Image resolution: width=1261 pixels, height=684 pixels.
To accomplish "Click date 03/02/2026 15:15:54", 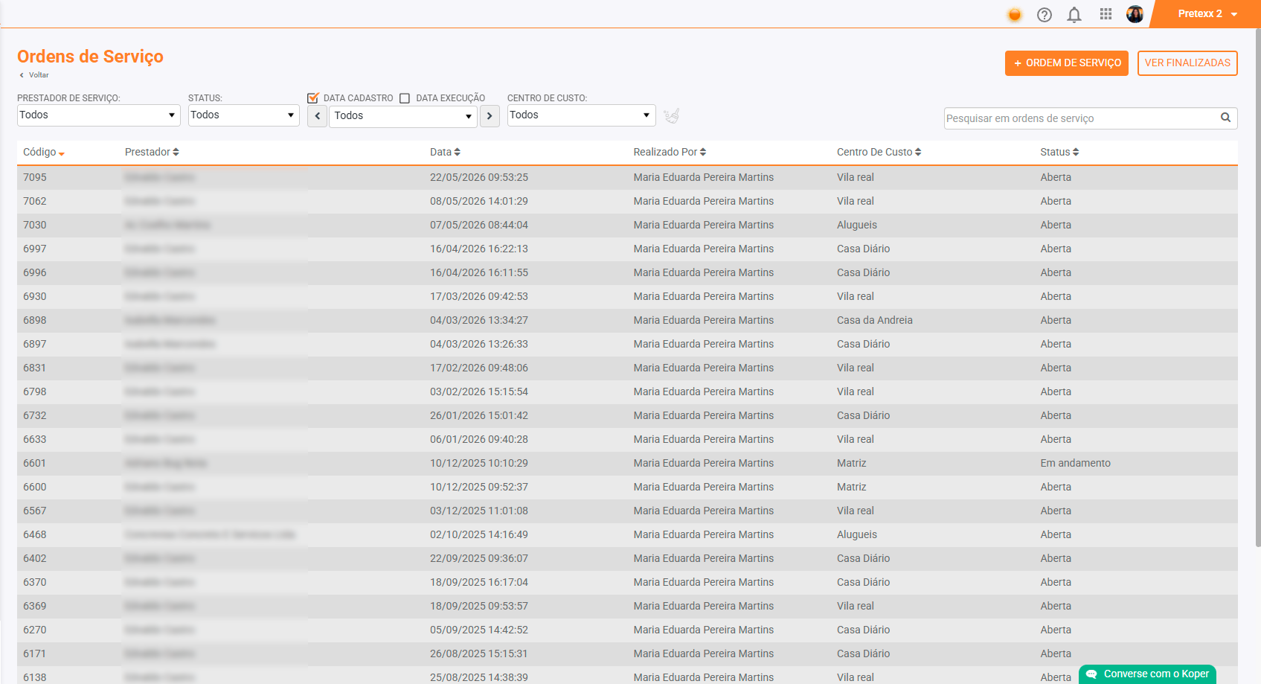I will [x=479, y=391].
